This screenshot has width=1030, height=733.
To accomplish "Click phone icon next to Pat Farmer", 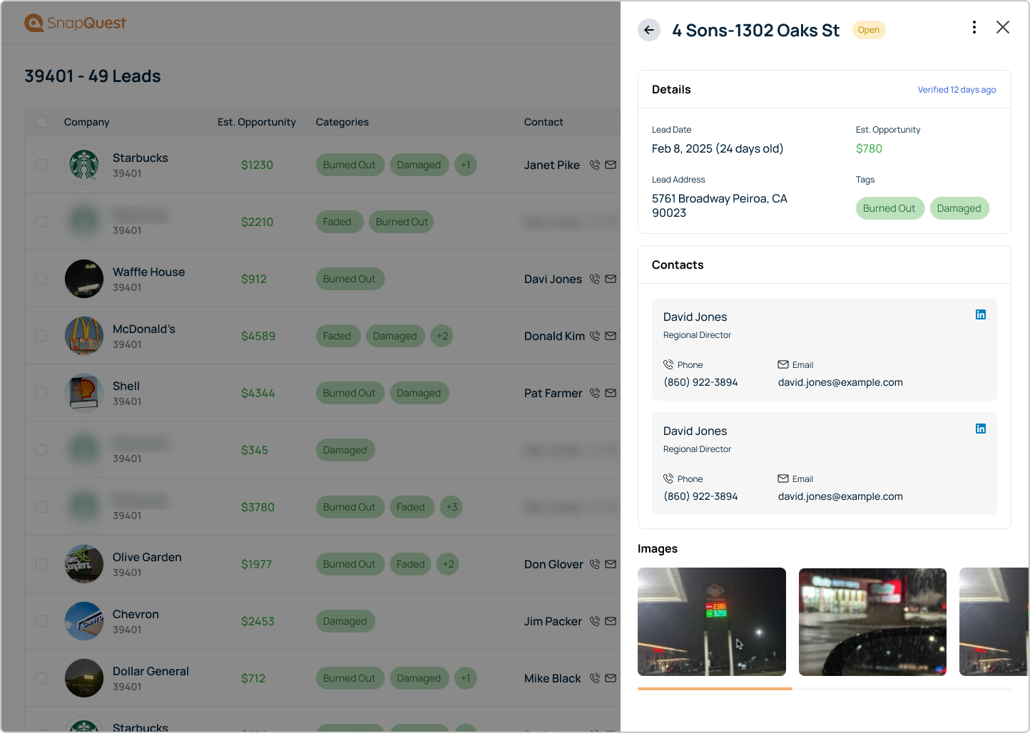I will click(594, 393).
